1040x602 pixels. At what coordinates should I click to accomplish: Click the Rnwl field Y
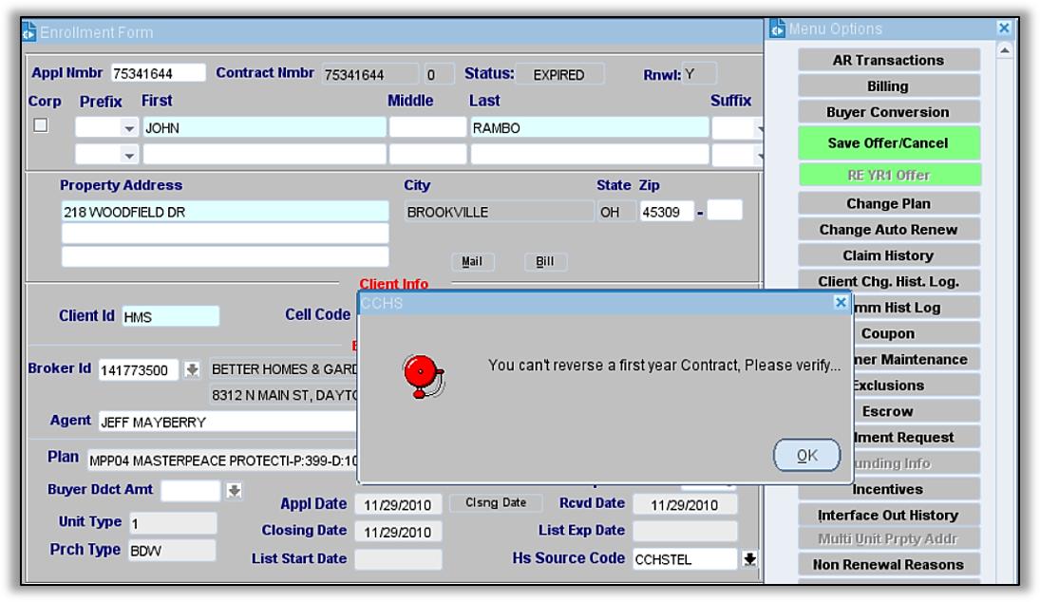tap(699, 73)
